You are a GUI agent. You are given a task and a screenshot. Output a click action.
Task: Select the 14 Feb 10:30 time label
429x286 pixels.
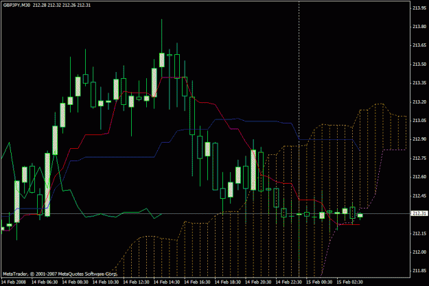pyautogui.click(x=106, y=282)
